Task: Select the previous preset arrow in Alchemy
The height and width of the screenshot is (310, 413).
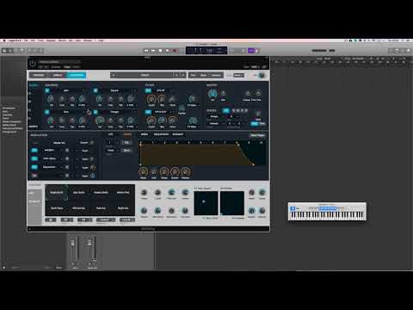Action: [176, 75]
